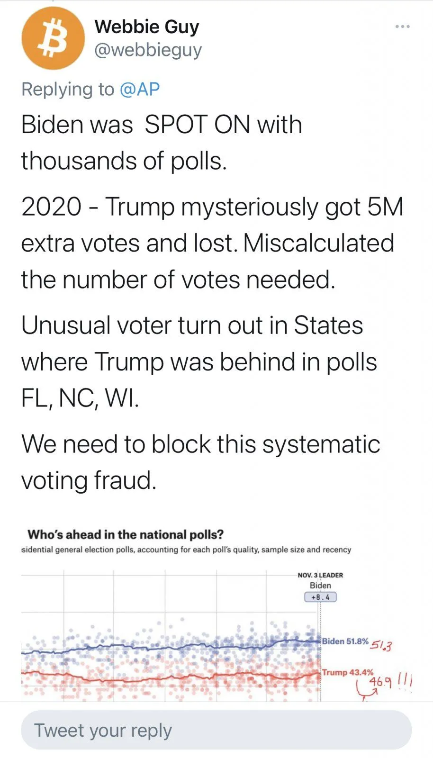Image resolution: width=433 pixels, height=758 pixels.
Task: Select the Trump 43.4% chart label
Action: click(x=347, y=672)
